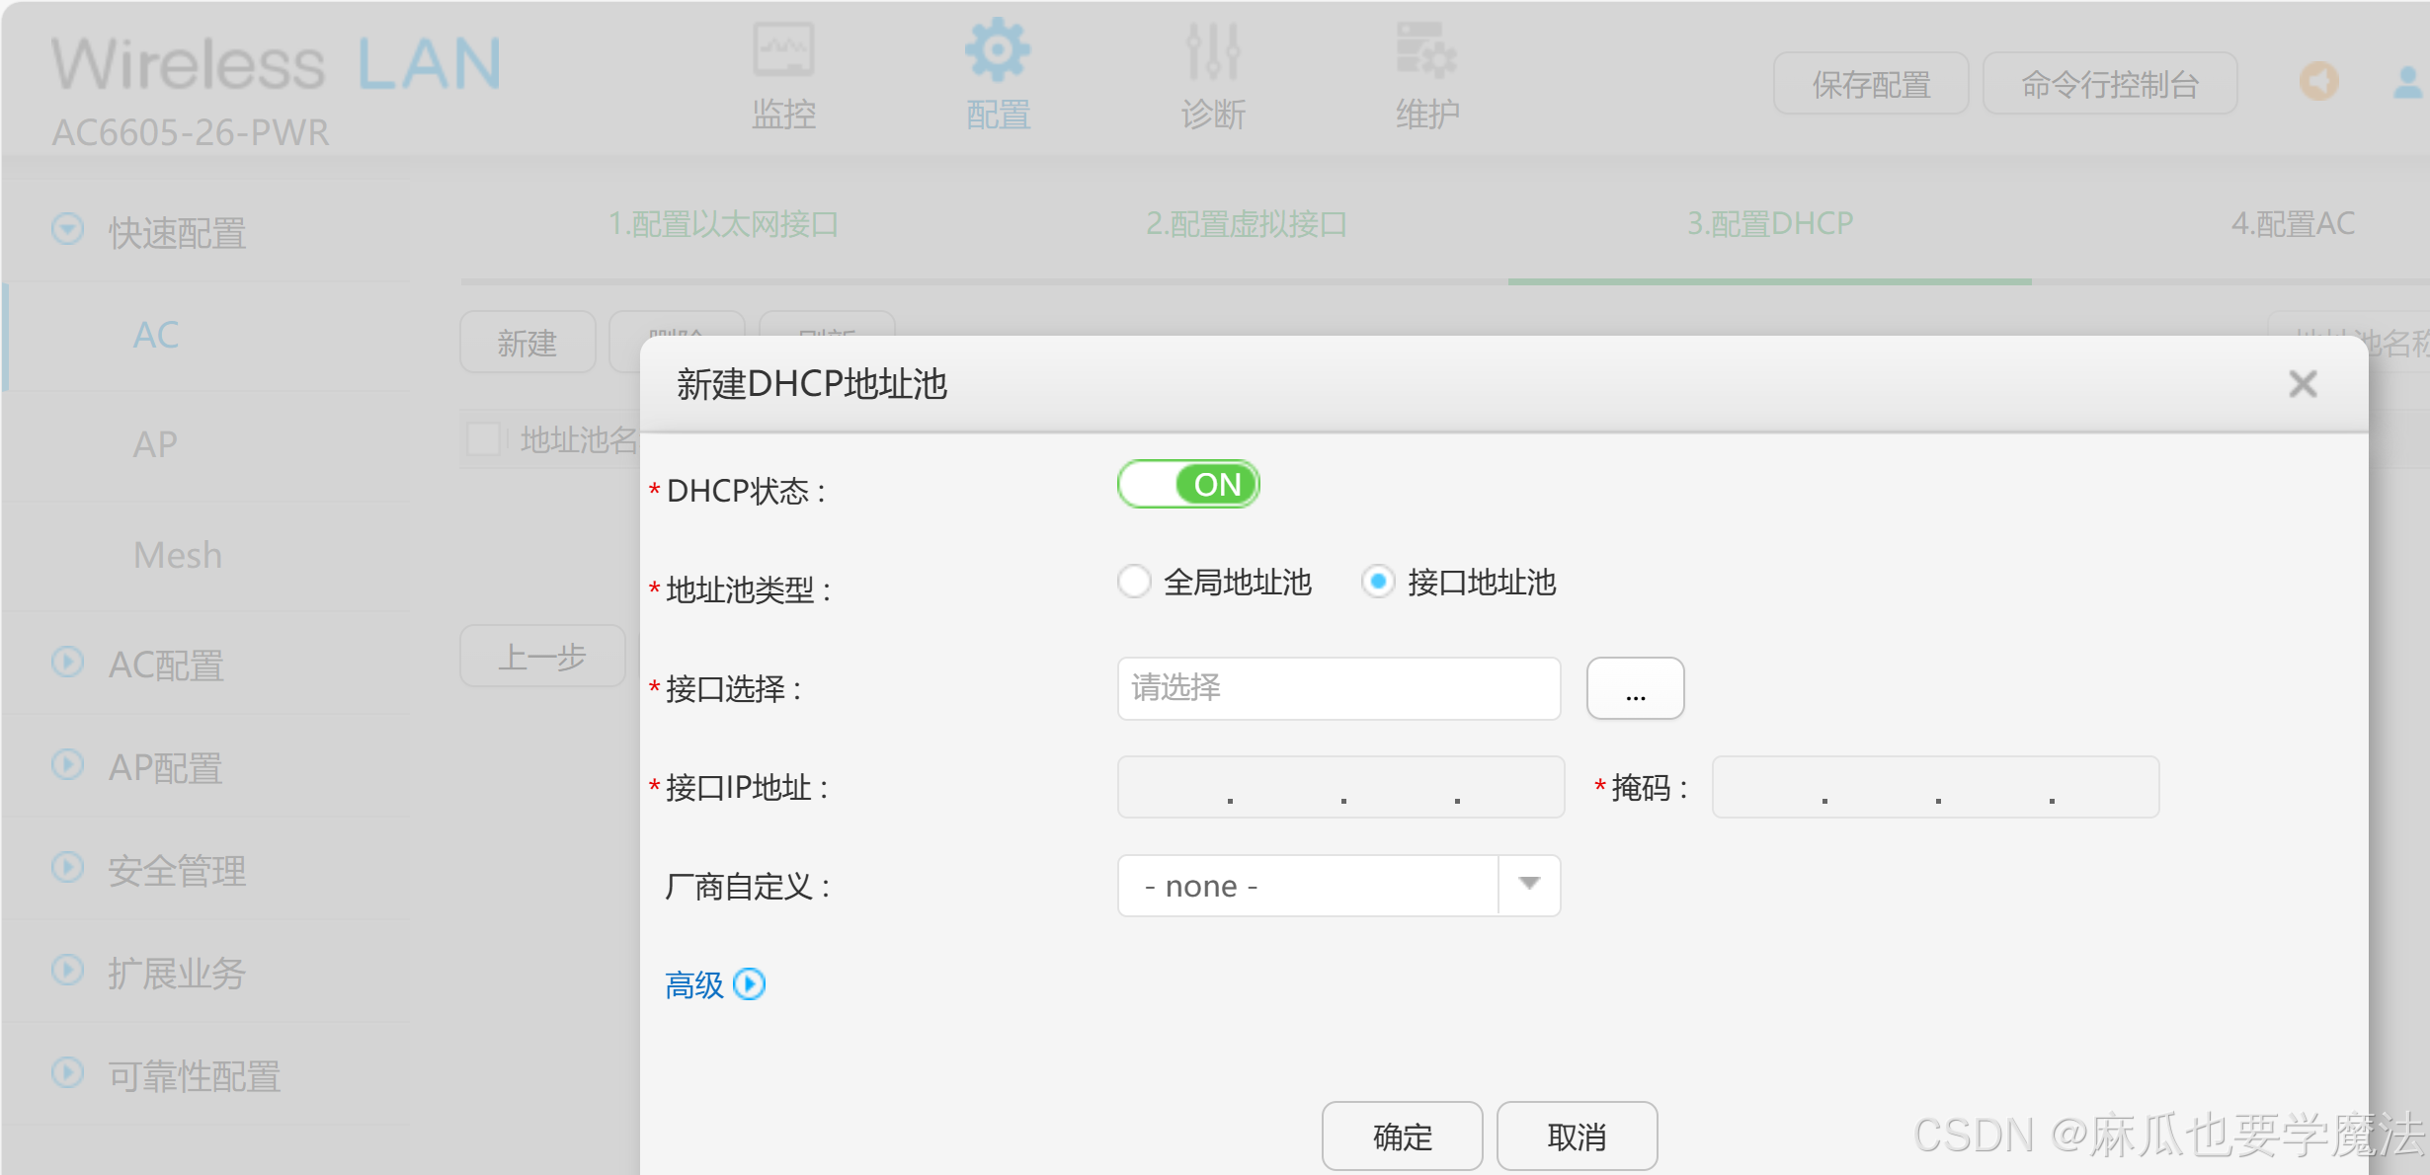Click the 取消 cancel button
Viewport: 2430px width, 1175px height.
(1577, 1136)
